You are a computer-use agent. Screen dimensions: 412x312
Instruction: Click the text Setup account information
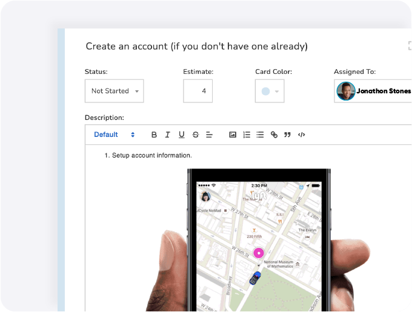pos(152,155)
